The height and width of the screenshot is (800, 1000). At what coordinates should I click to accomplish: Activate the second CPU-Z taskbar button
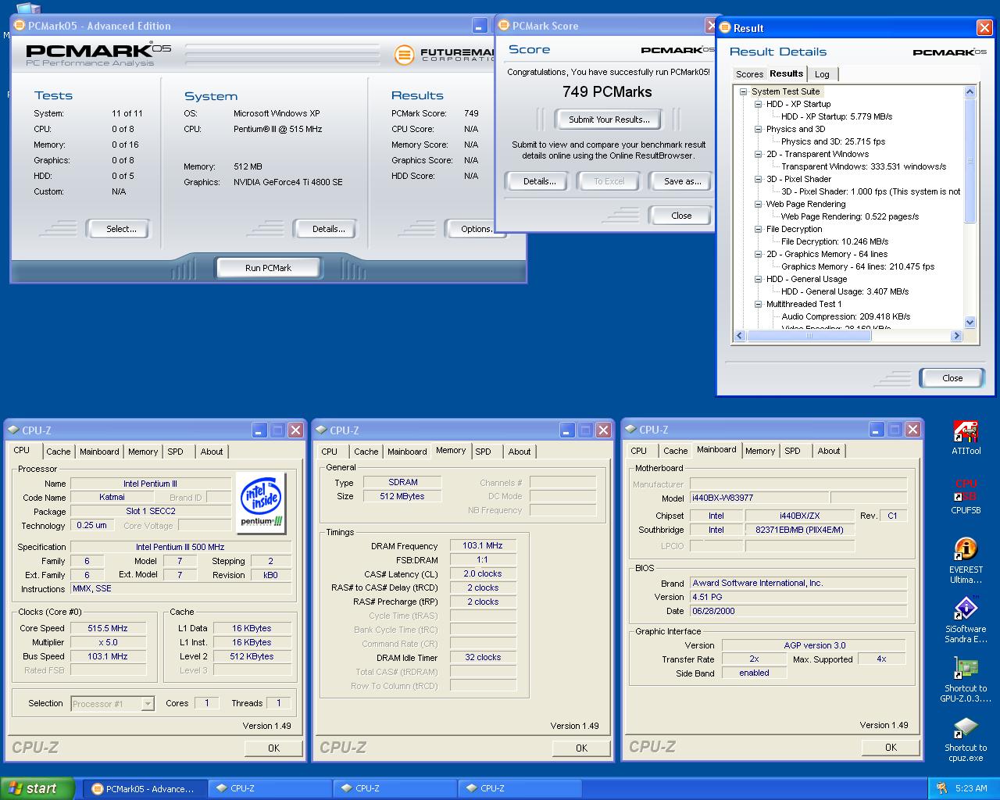click(x=395, y=788)
